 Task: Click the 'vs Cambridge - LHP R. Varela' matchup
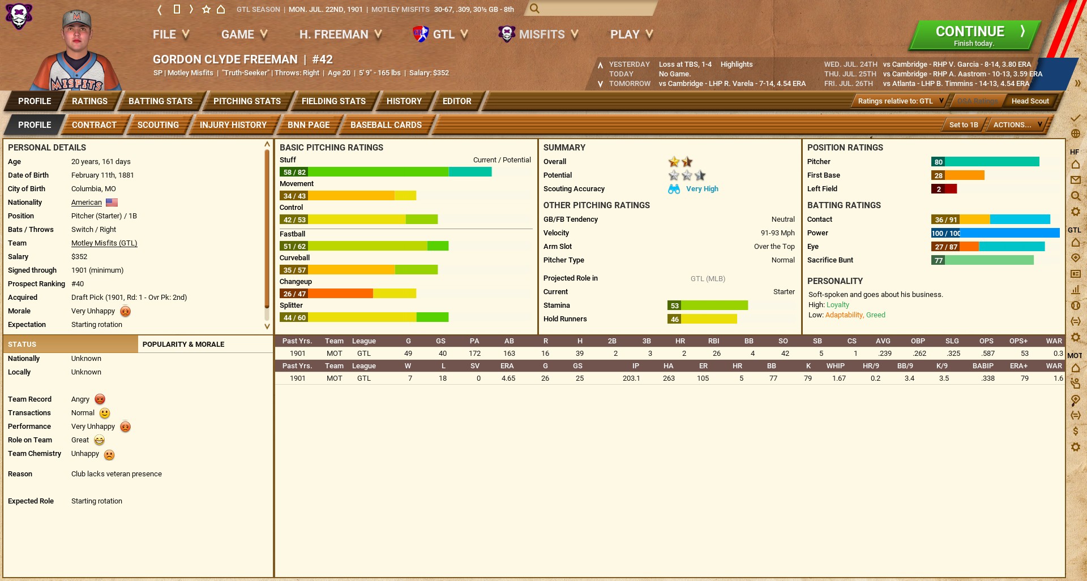(x=732, y=84)
